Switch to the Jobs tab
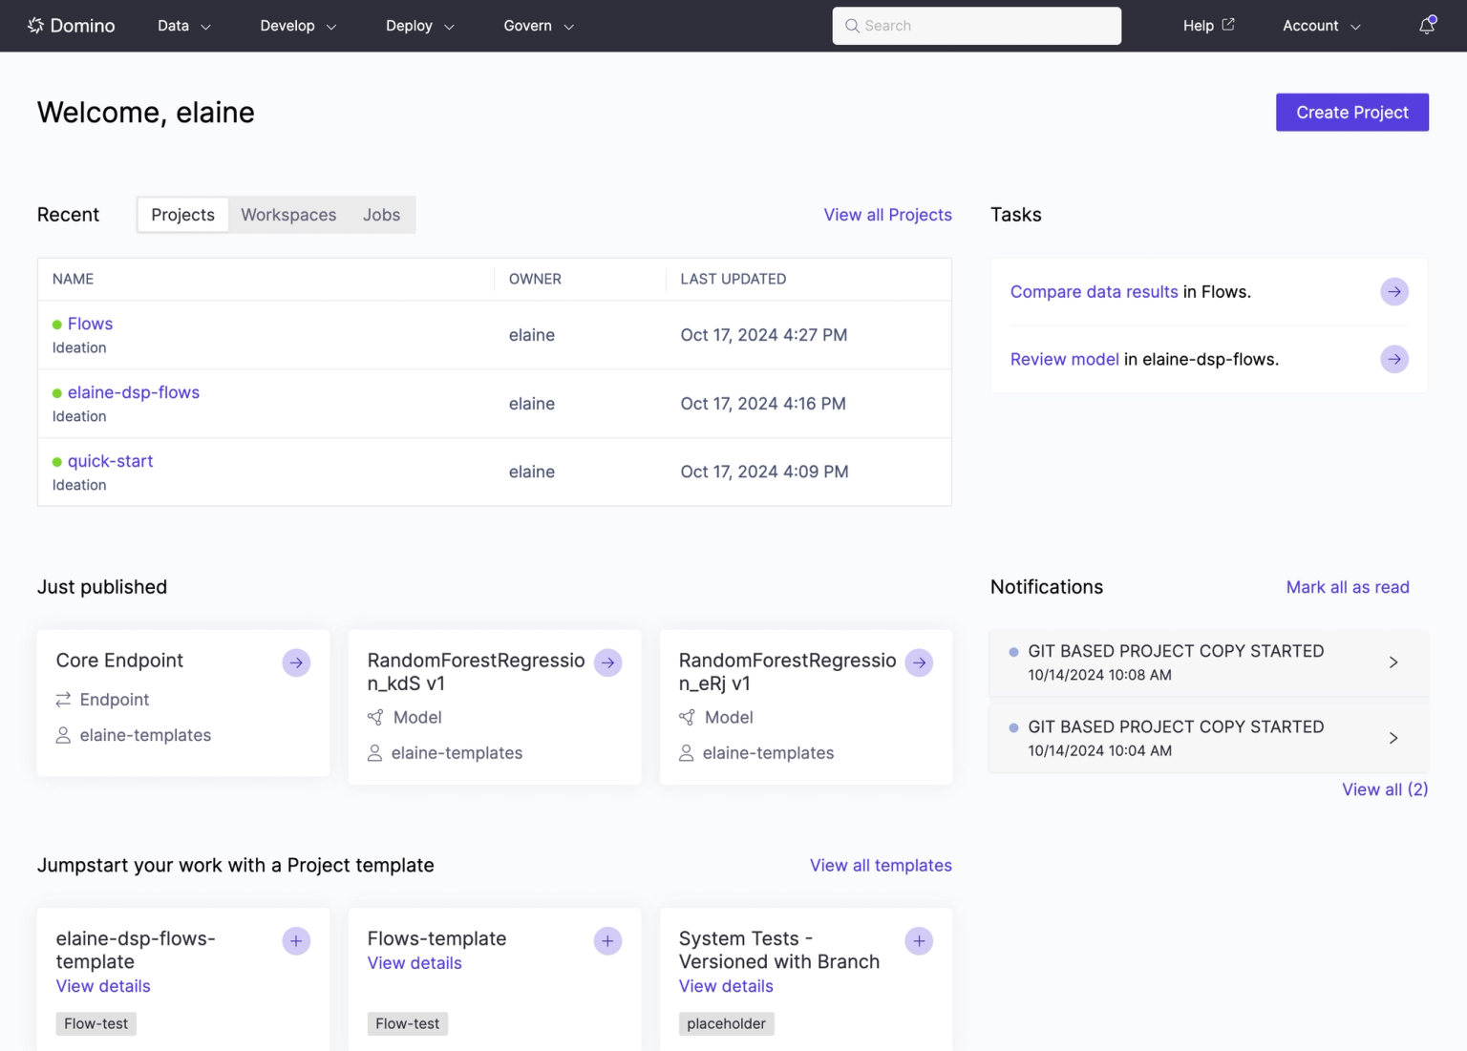This screenshot has height=1051, width=1467. (x=381, y=215)
